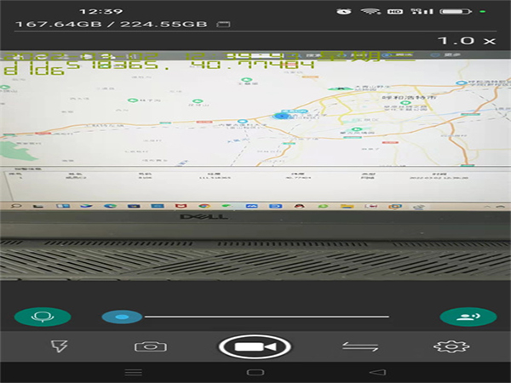
Task: Tap the green voice contact button
Action: pos(468,317)
